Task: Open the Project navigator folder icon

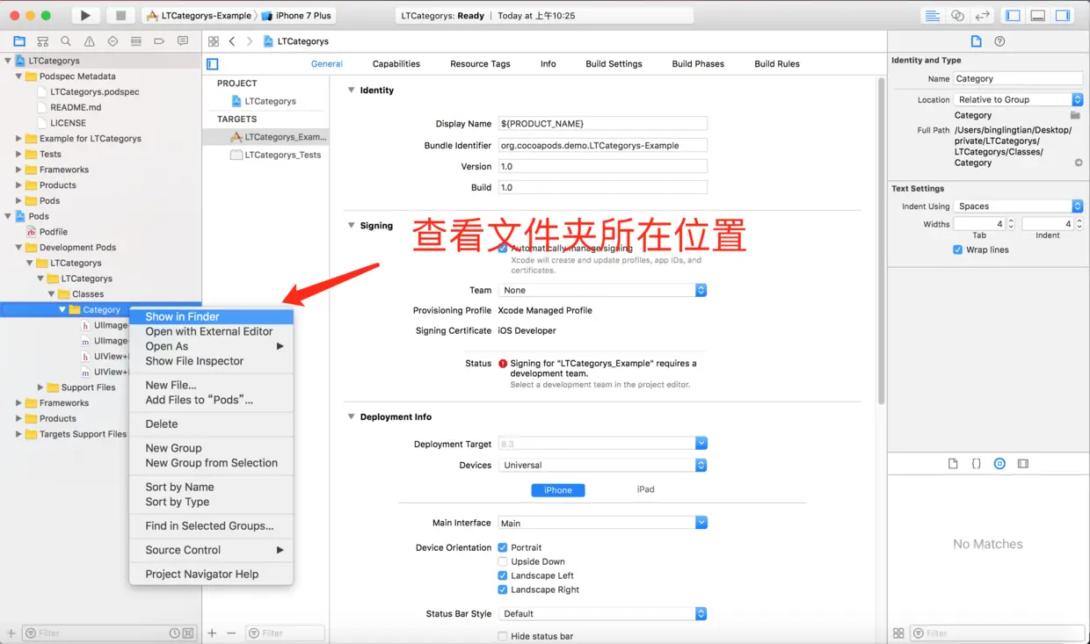Action: coord(19,41)
